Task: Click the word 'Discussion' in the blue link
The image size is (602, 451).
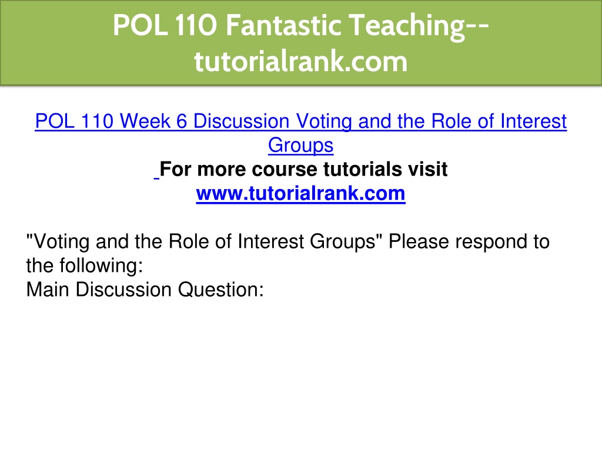Action: tap(241, 121)
